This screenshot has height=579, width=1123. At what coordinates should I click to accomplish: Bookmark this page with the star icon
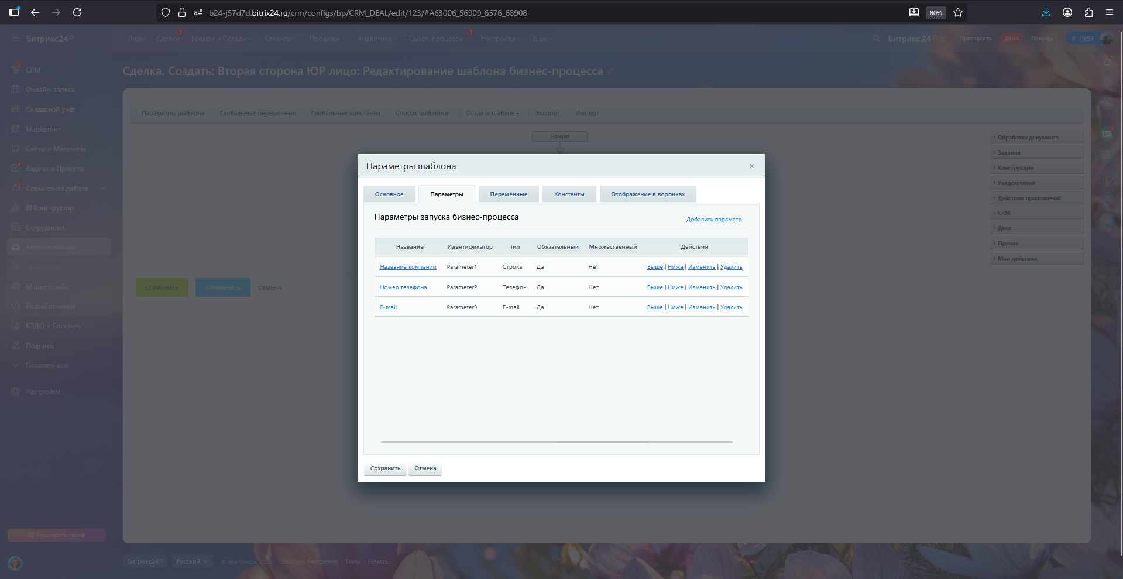[958, 12]
